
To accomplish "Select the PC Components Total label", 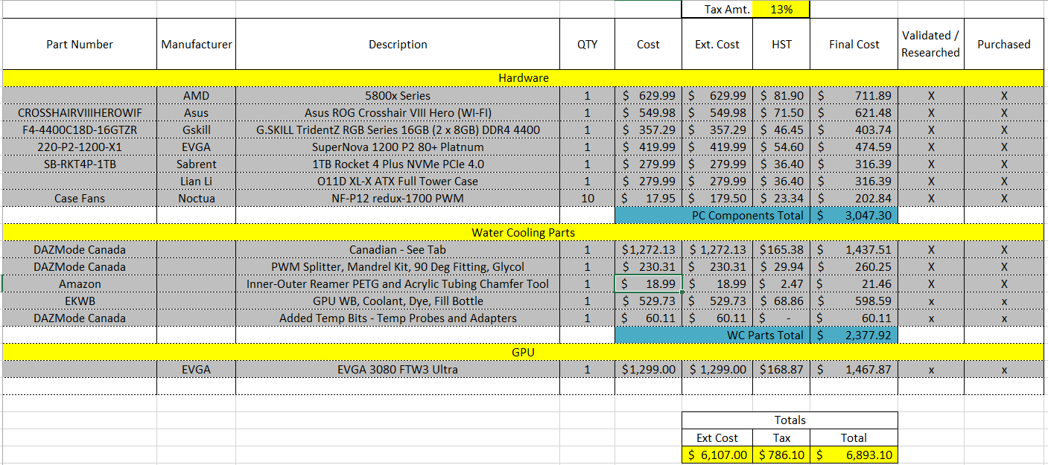I will click(x=712, y=216).
